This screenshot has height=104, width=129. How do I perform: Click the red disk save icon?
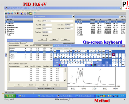pyautogui.click(x=18, y=13)
